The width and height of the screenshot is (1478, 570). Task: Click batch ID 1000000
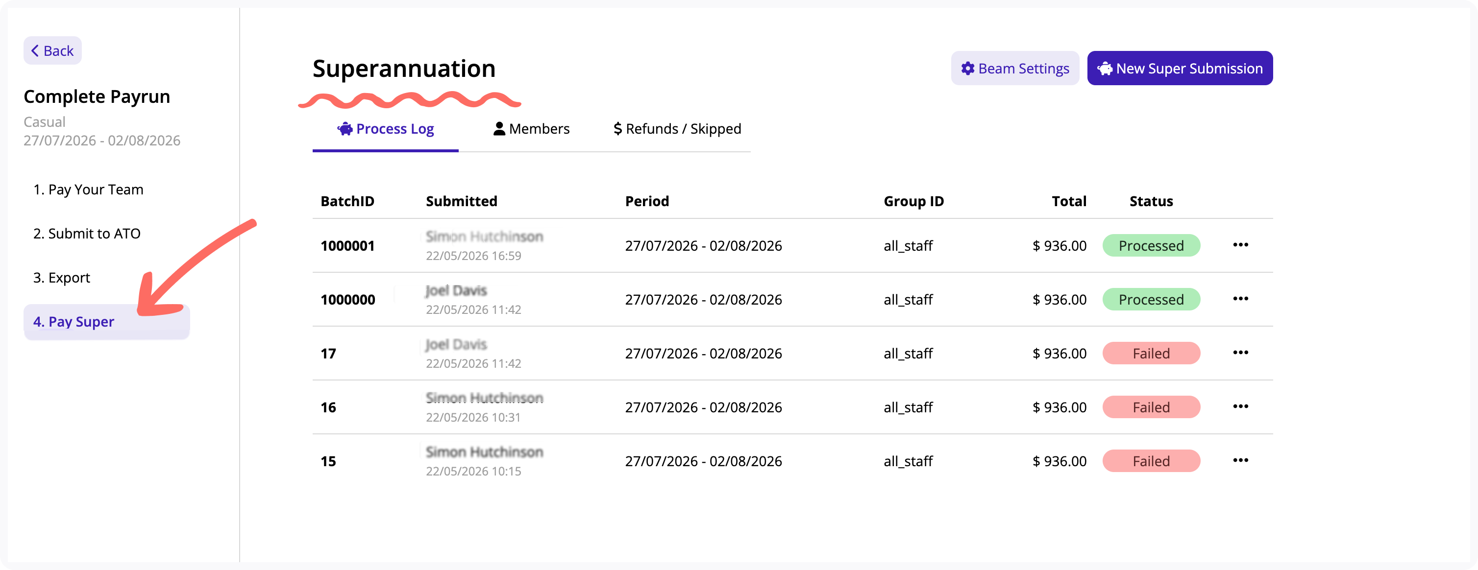pos(348,300)
